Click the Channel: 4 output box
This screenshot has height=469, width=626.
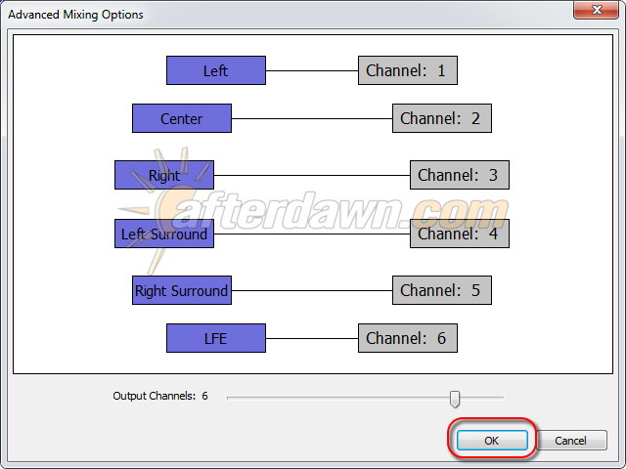click(460, 234)
